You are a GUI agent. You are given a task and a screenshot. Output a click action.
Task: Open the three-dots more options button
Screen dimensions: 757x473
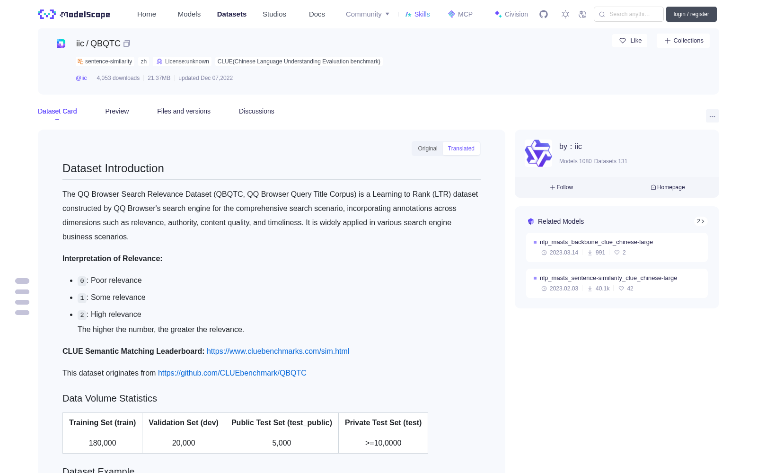pos(713,116)
